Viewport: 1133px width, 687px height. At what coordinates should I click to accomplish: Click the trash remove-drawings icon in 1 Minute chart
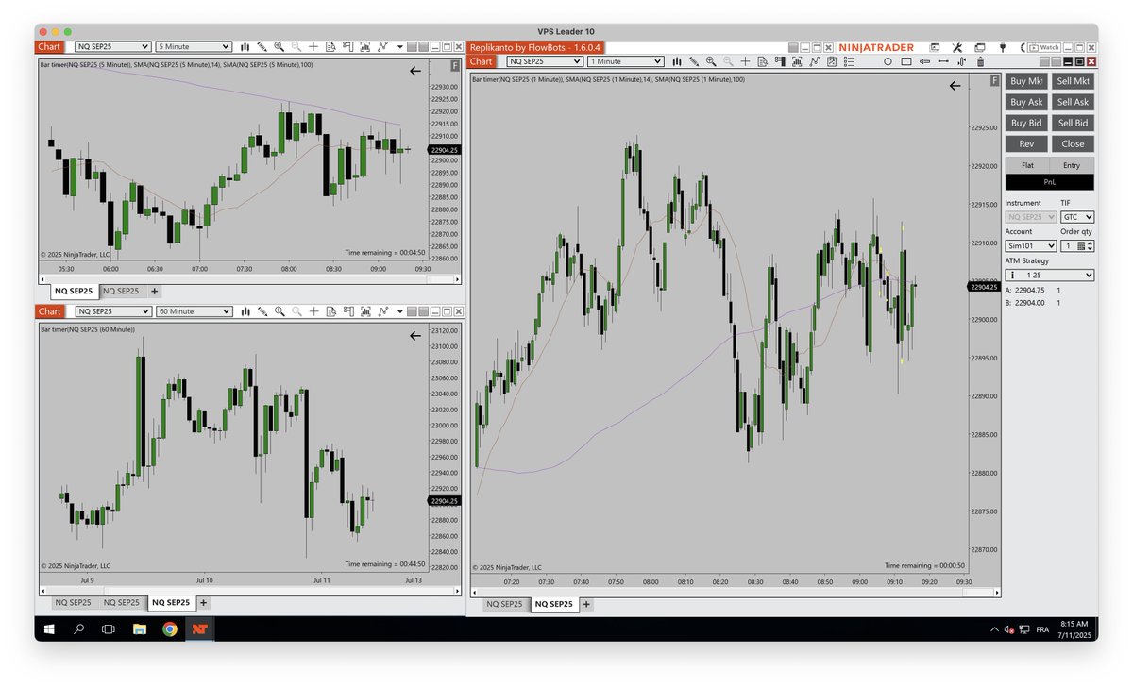tap(980, 61)
